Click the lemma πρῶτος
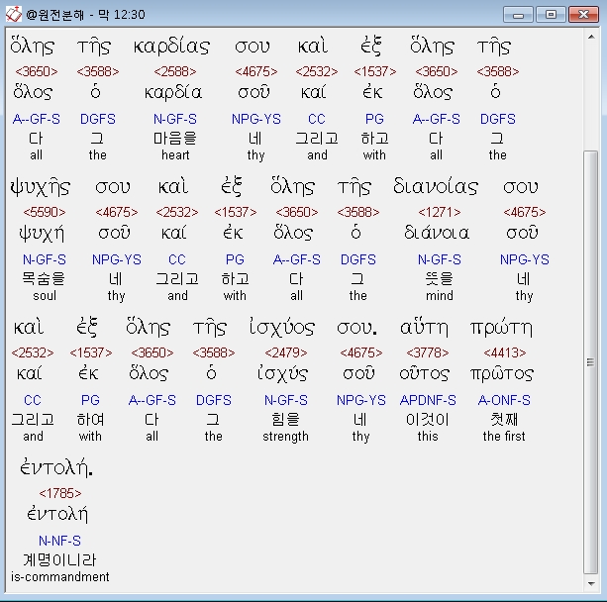The height and width of the screenshot is (602, 607). click(502, 374)
